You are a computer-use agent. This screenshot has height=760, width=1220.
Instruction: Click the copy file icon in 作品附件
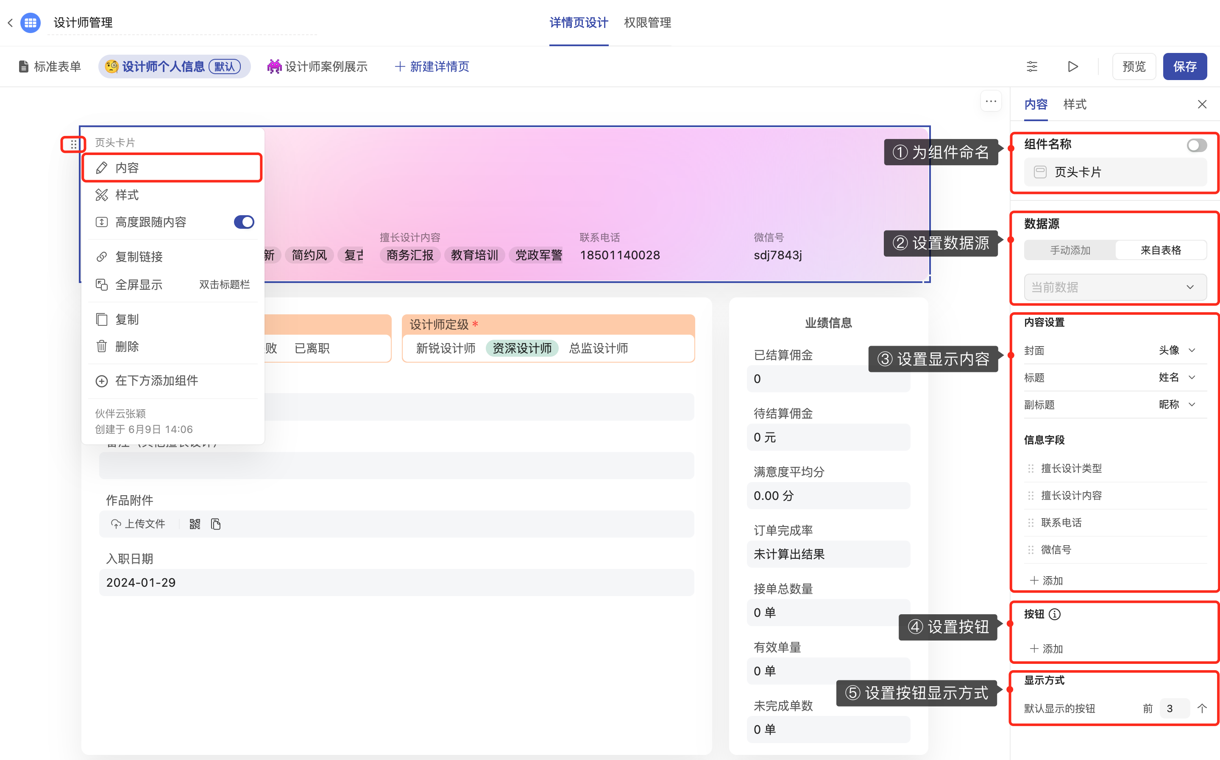[216, 524]
